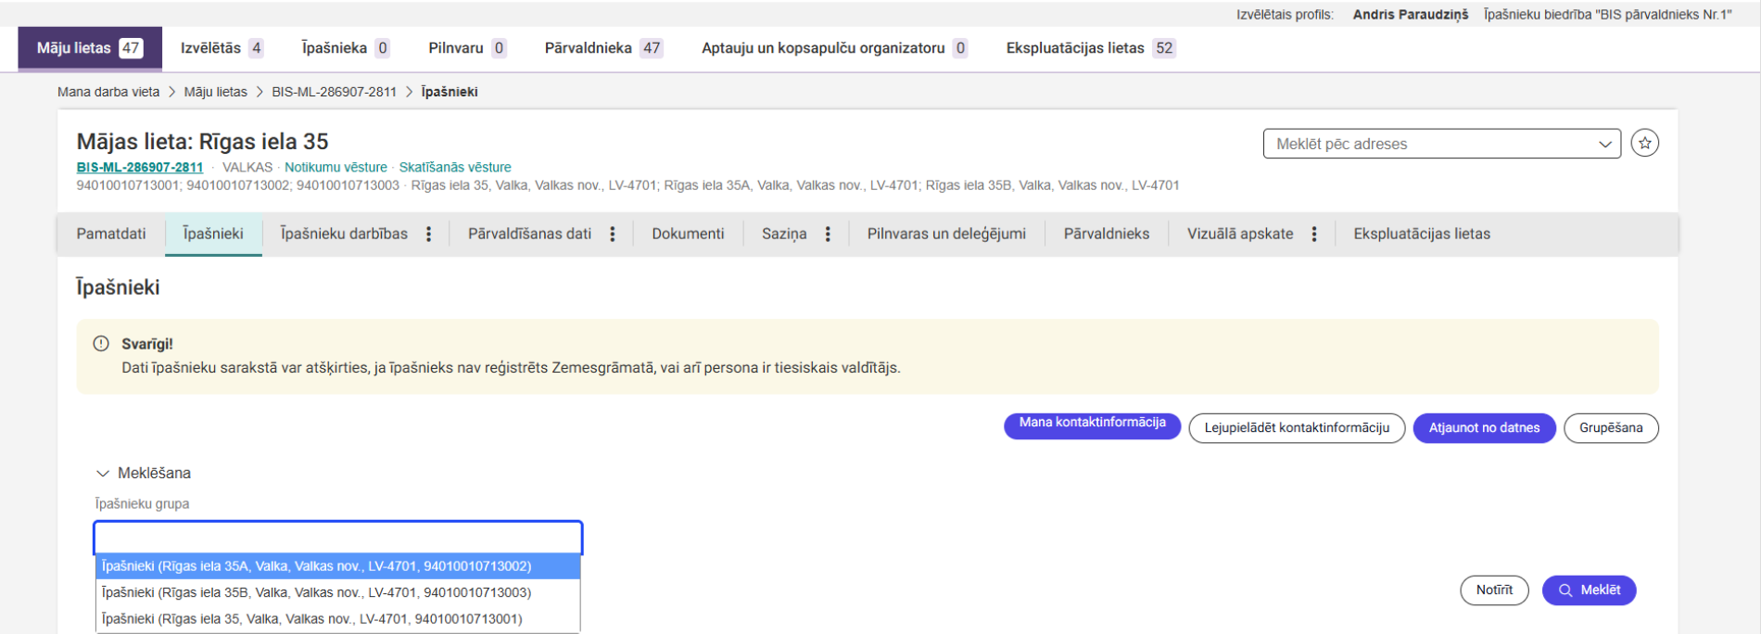Click Īpašnieku biedrība BIS pārvaldnieks Nr.1 profile

click(1607, 15)
